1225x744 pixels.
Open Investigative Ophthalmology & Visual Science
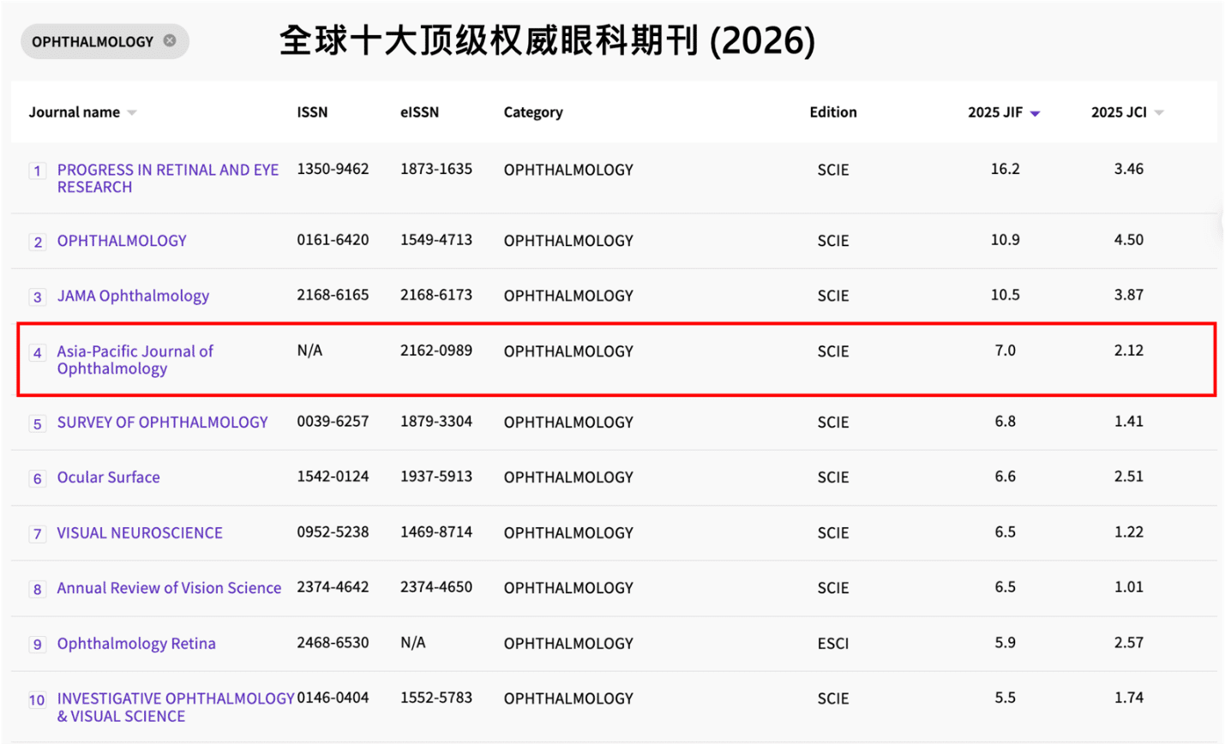tap(176, 707)
